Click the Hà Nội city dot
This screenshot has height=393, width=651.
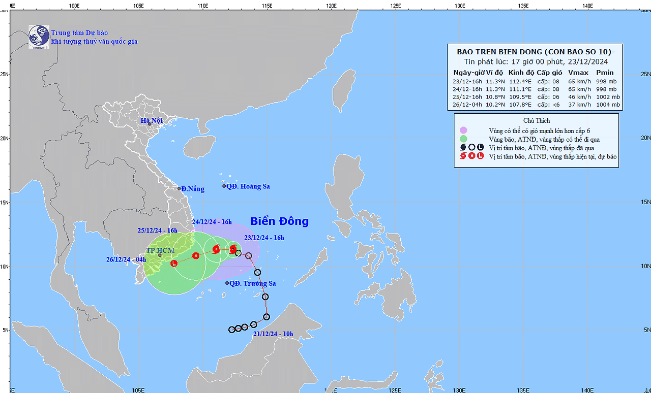(150, 124)
